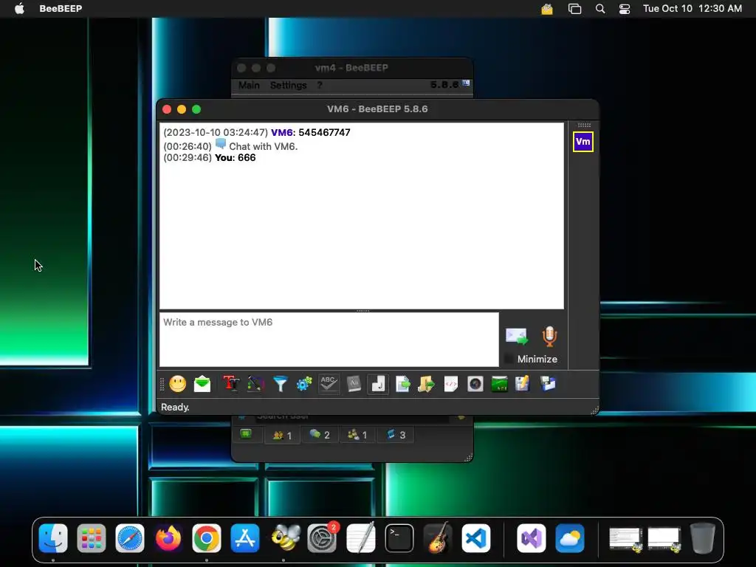Click the 'You: 666' message line

coord(210,158)
